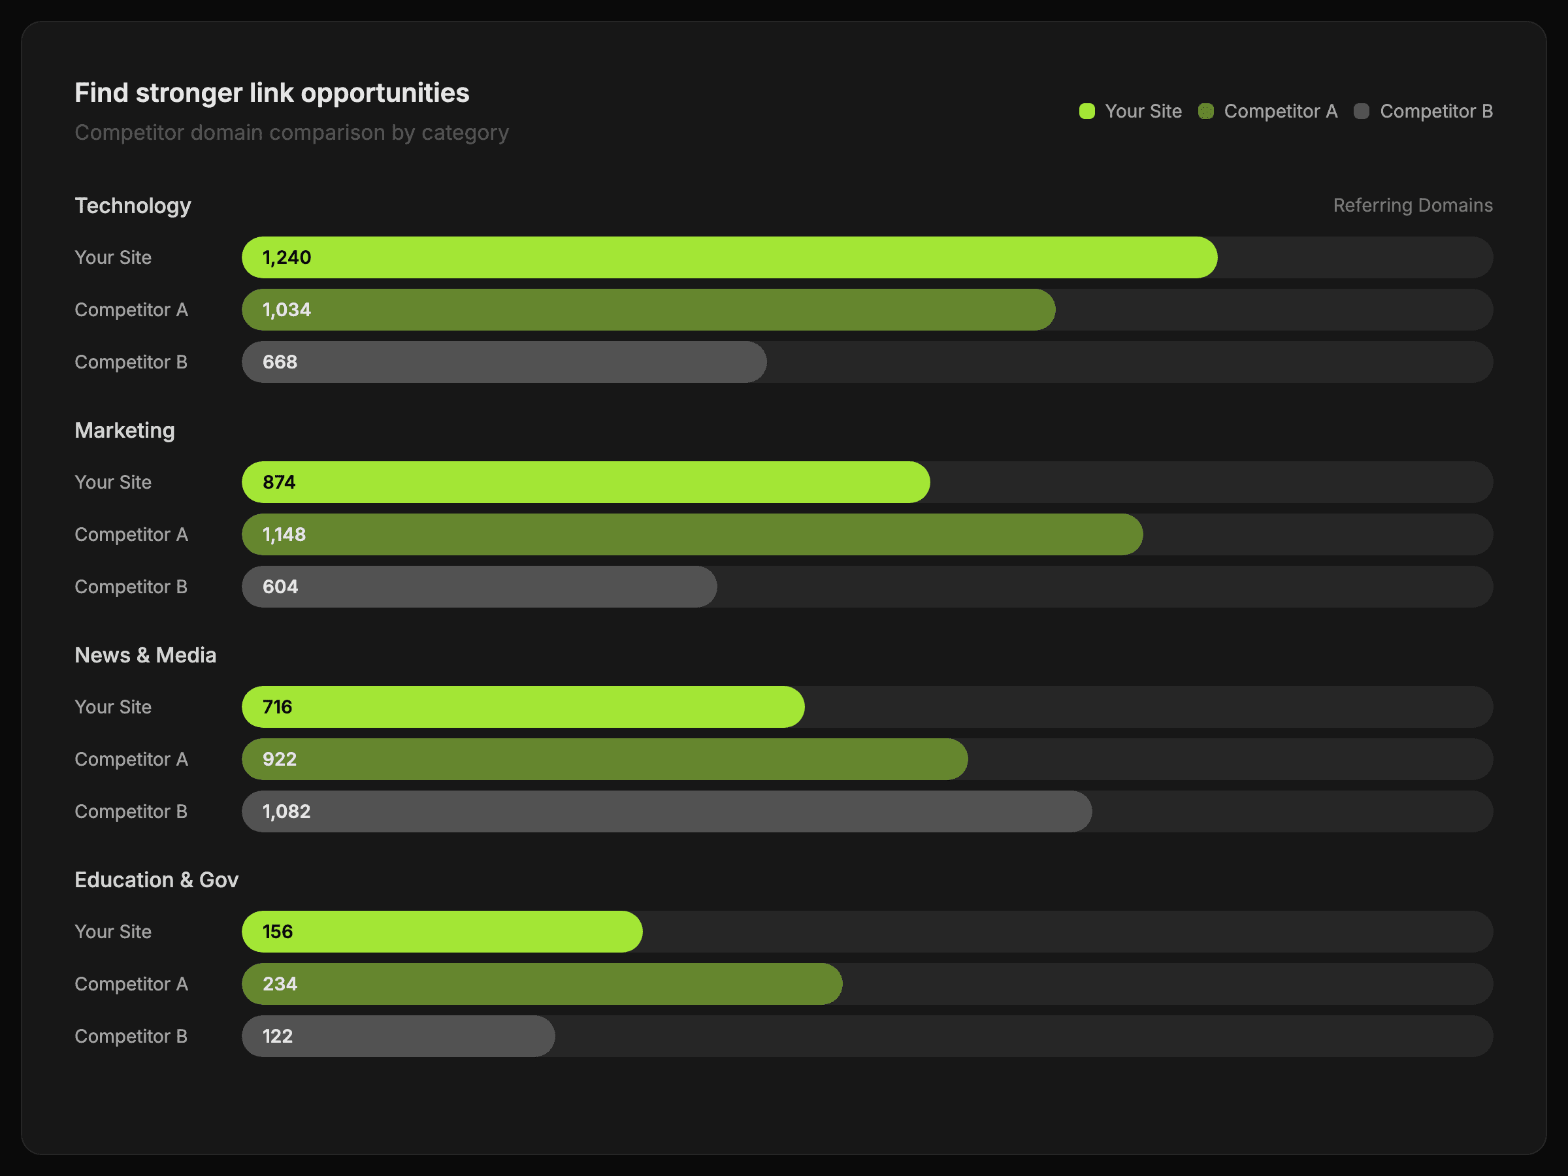Image resolution: width=1568 pixels, height=1176 pixels.
Task: Click the News & Media 716 bar
Action: (523, 707)
